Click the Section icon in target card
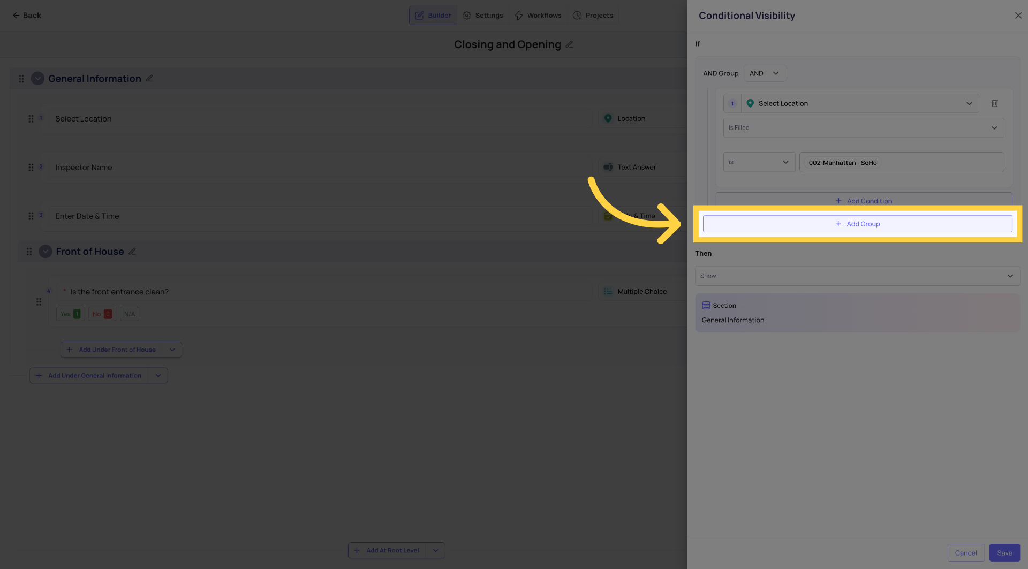 pos(706,306)
